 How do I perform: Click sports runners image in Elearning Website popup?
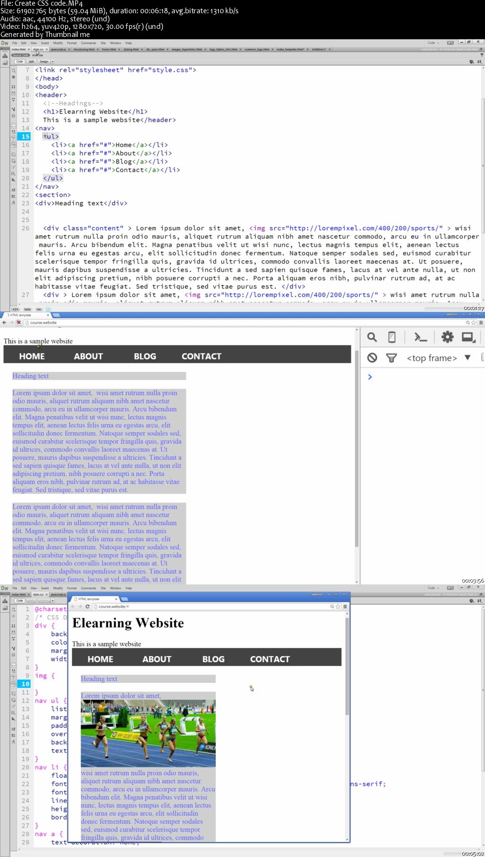pos(148,733)
